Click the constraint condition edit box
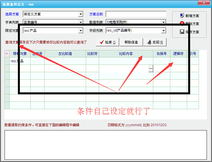This screenshot has height=162, width=212. point(106,145)
